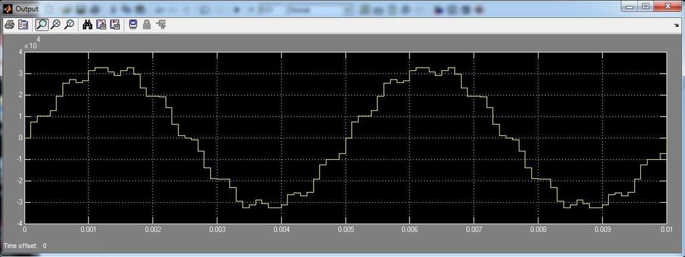Minimize the Output scope window
The width and height of the screenshot is (685, 257).
pos(630,6)
